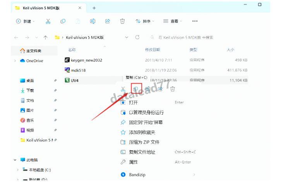
Task: Click the search box in Keil folder
Action: click(185, 38)
